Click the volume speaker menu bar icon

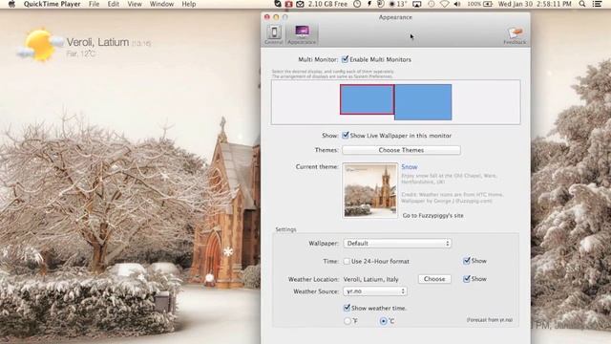(x=457, y=4)
